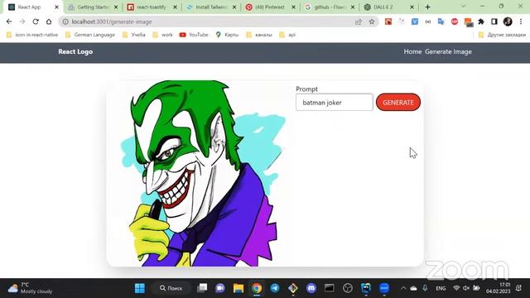Close the react-toastify tab

click(x=175, y=7)
